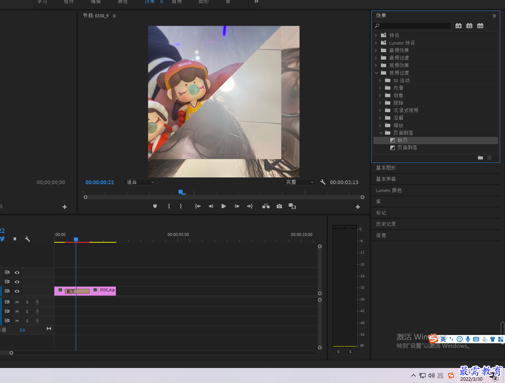Expand the 预设 folder

(376, 35)
